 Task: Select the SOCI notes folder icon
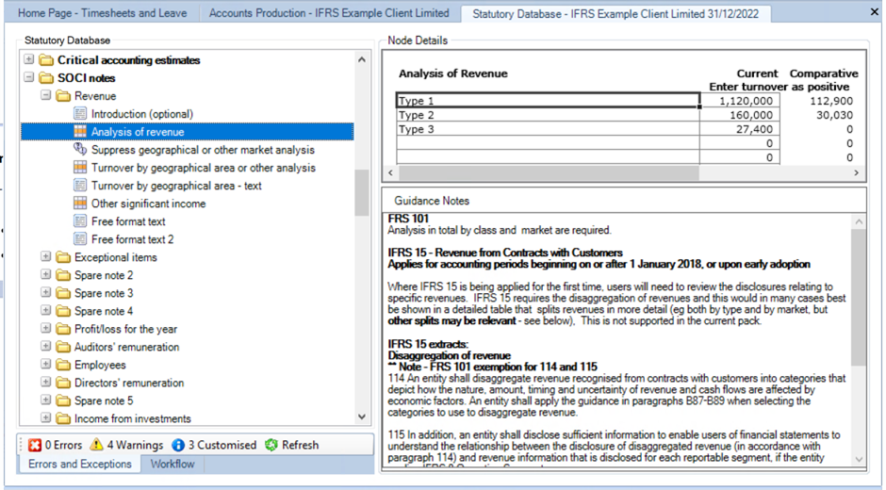pos(46,78)
